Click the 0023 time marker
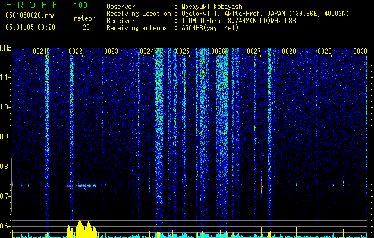Image resolution: width=374 pixels, height=238 pixels. [111, 51]
